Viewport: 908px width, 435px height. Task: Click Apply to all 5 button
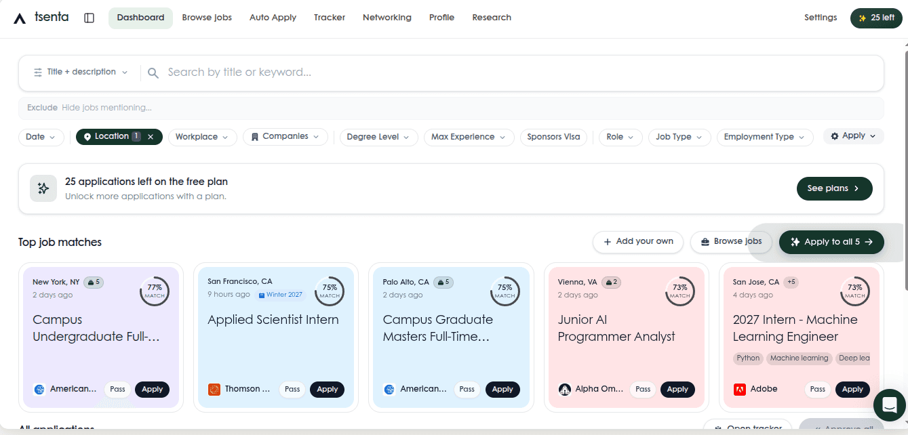click(x=831, y=242)
